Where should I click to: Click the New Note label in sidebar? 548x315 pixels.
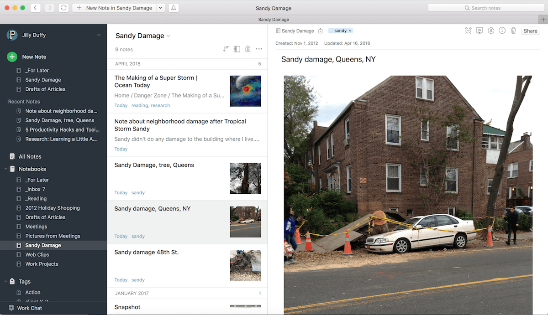tap(34, 57)
